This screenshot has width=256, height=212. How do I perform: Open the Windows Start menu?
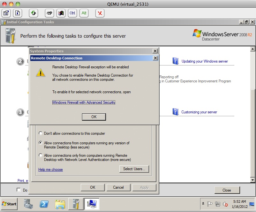[x=9, y=204]
